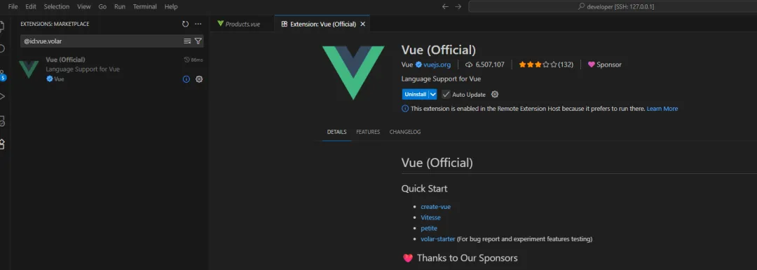Screen dimensions: 757x270
Task: Open the Learn More link
Action: (662, 109)
